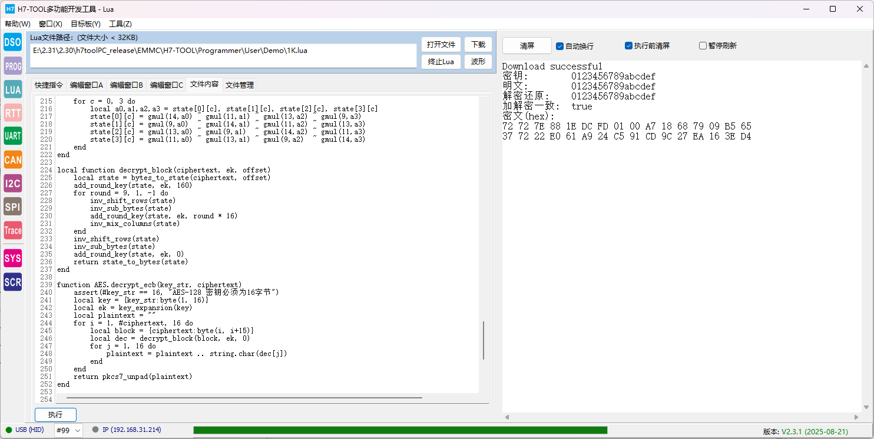
Task: Open the 窗口(X) menu
Action: pyautogui.click(x=51, y=24)
